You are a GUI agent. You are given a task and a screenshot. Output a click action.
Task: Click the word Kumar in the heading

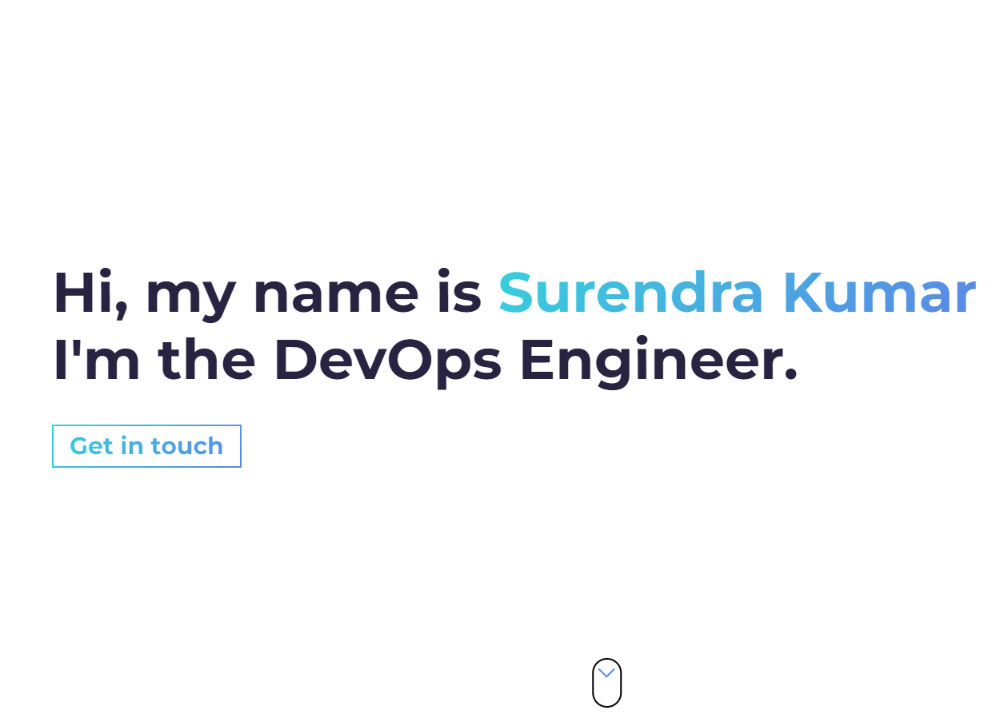tap(879, 293)
